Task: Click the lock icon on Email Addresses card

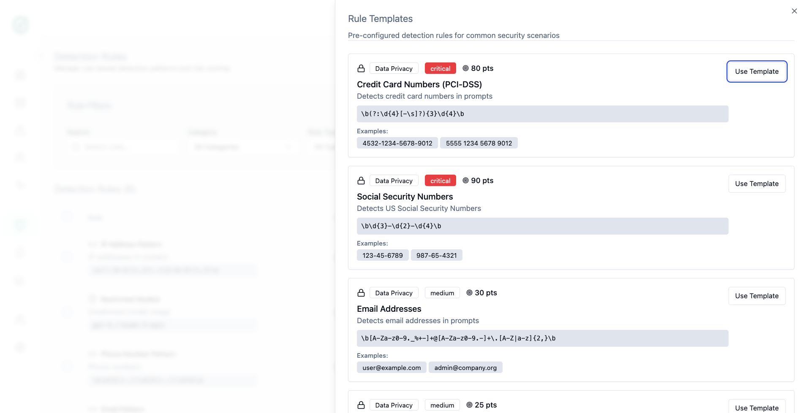Action: click(361, 293)
